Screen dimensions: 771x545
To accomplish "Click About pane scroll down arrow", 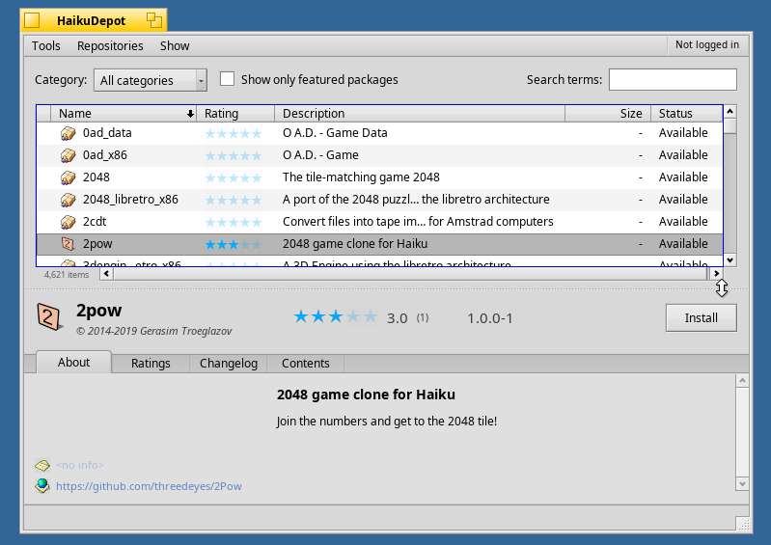I will coord(742,484).
